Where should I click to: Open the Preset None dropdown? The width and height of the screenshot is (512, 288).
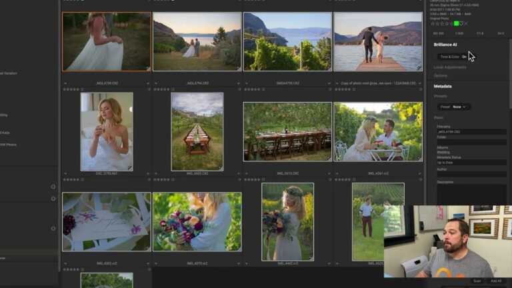[x=453, y=107]
